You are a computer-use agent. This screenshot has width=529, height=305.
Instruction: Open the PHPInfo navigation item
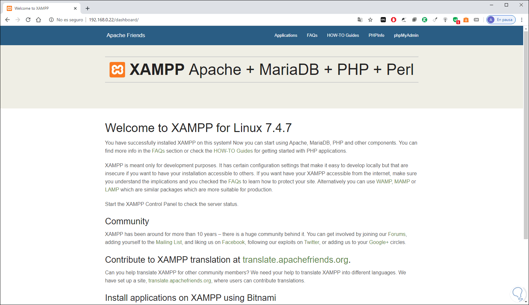click(x=376, y=35)
